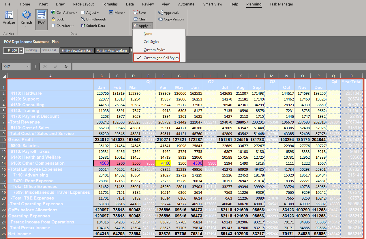Toggle the POV button in the ribbon
Image resolution: width=366 pixels, height=239 pixels.
coord(41,20)
